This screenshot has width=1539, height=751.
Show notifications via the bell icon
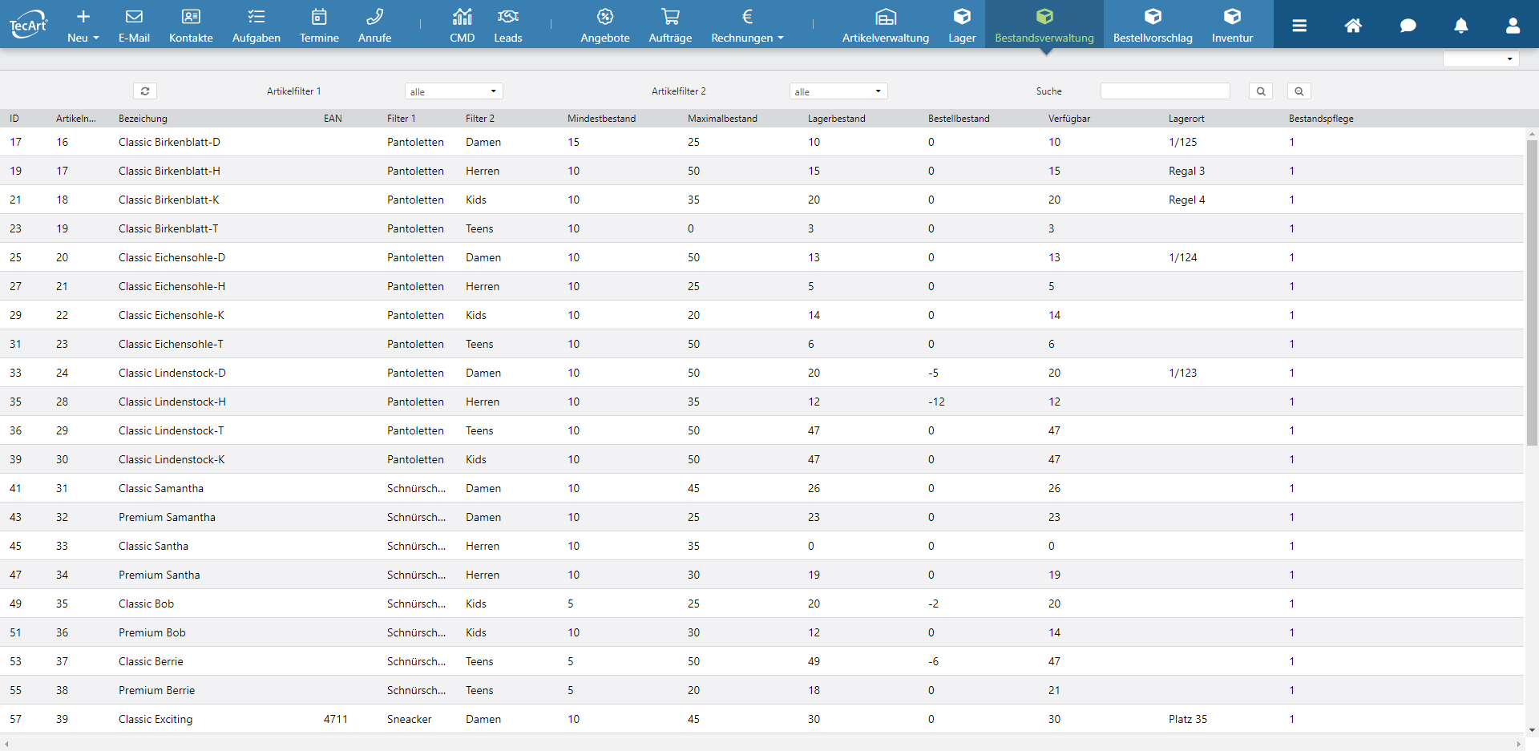click(1460, 26)
